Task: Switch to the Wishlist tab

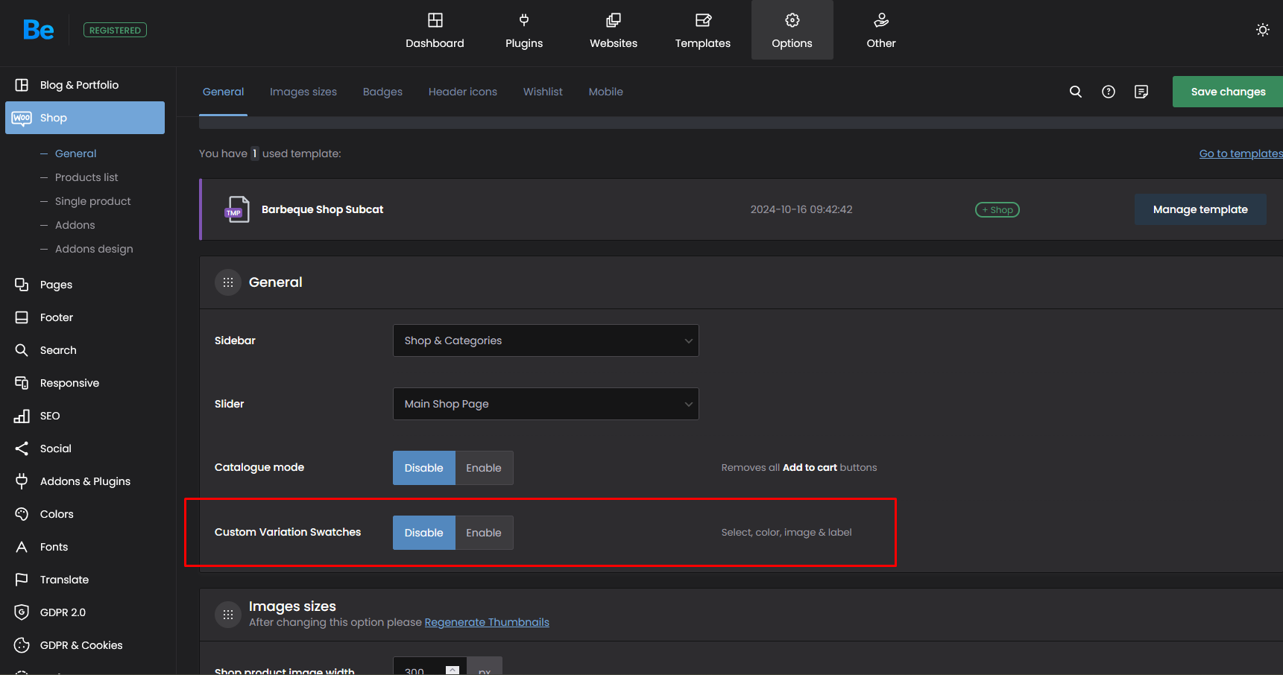Action: pyautogui.click(x=543, y=92)
